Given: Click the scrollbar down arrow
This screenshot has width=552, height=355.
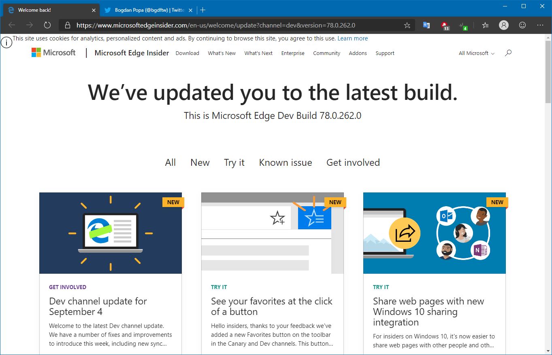Looking at the screenshot, I should 548,351.
